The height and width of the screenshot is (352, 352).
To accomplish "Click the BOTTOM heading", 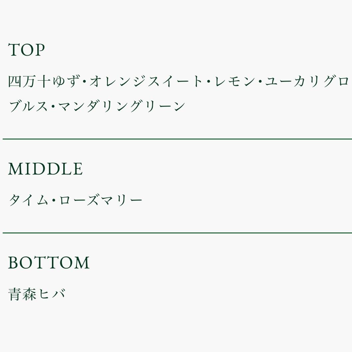I will click(x=49, y=262).
